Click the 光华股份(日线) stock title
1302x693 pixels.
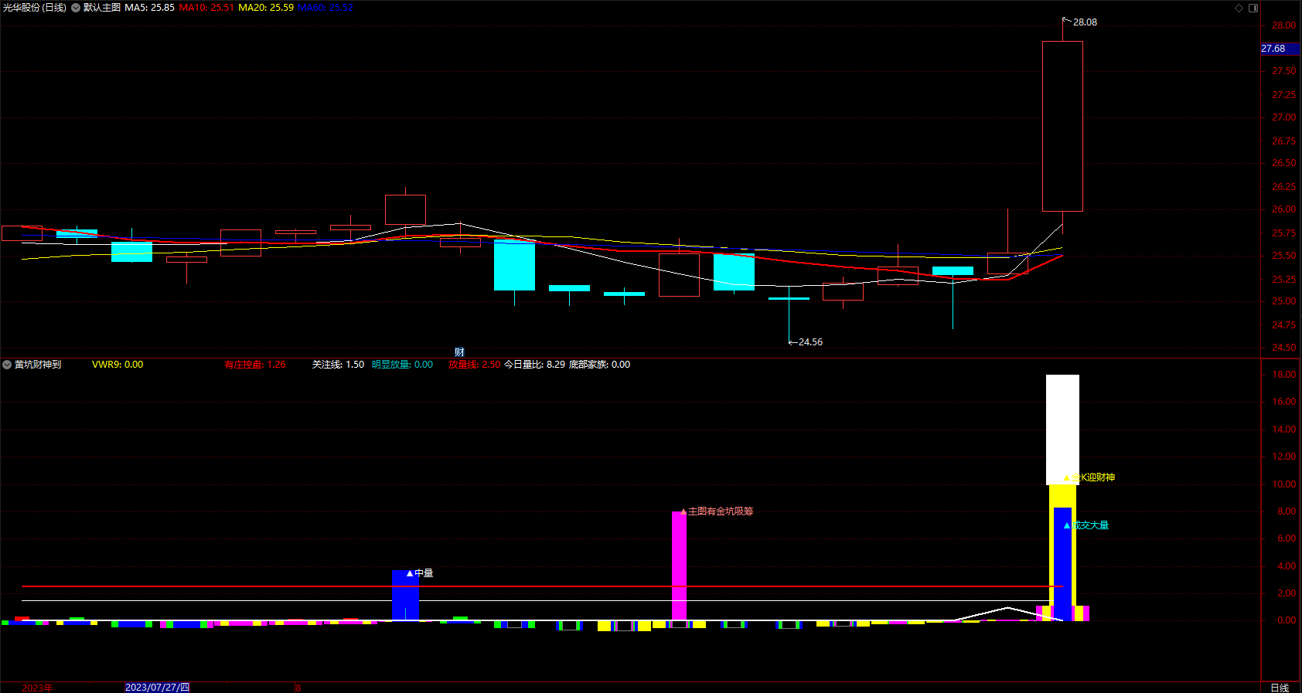point(34,8)
